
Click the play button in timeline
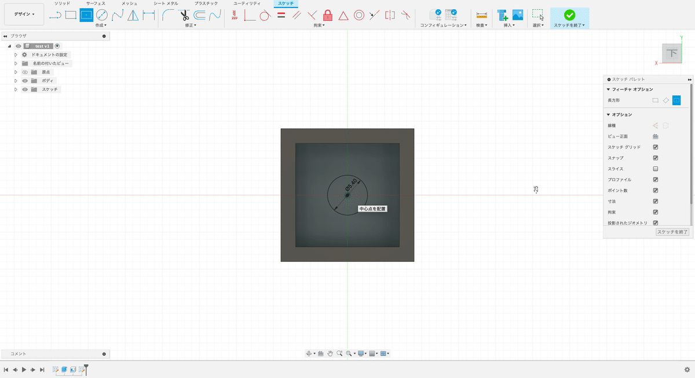point(24,369)
